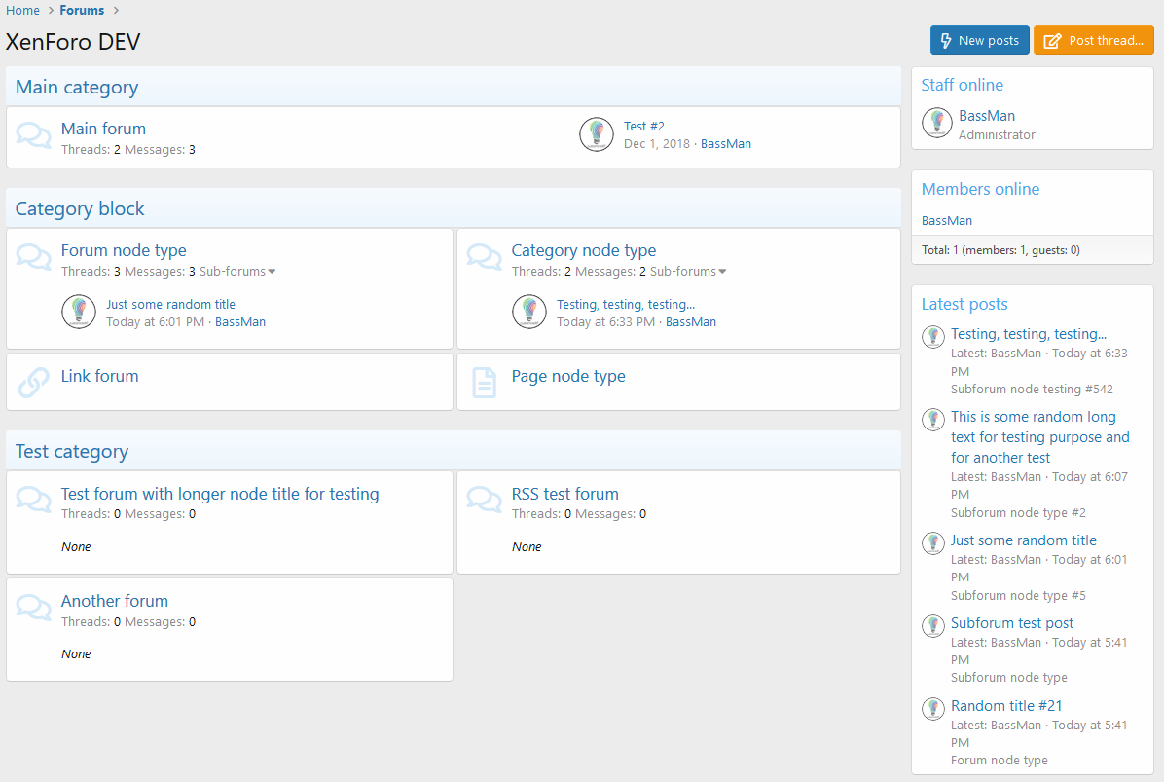Expand Sub-forums under Forum node type
The width and height of the screenshot is (1164, 782).
tap(237, 272)
